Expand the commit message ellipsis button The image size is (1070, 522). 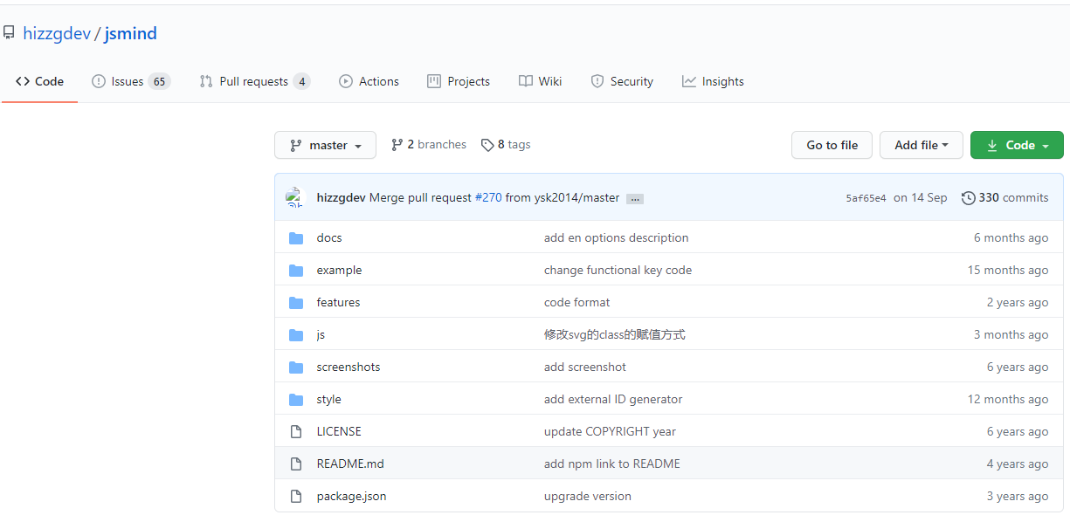(635, 198)
